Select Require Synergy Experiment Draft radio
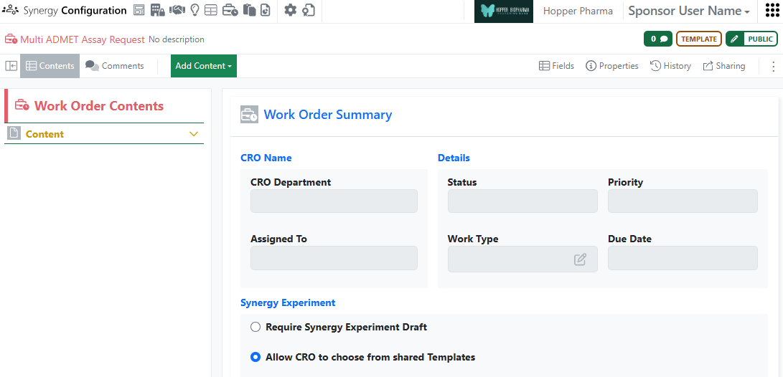The width and height of the screenshot is (783, 377). (255, 328)
